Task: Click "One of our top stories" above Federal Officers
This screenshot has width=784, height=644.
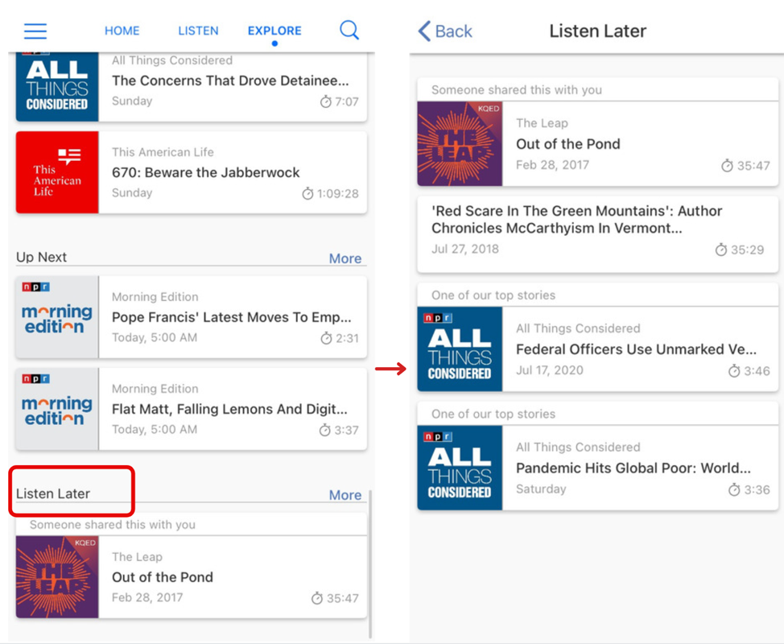Action: [493, 295]
